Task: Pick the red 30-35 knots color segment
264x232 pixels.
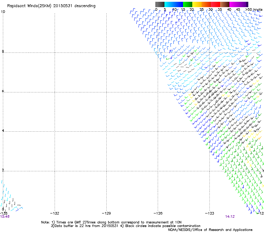Action: [215, 4]
